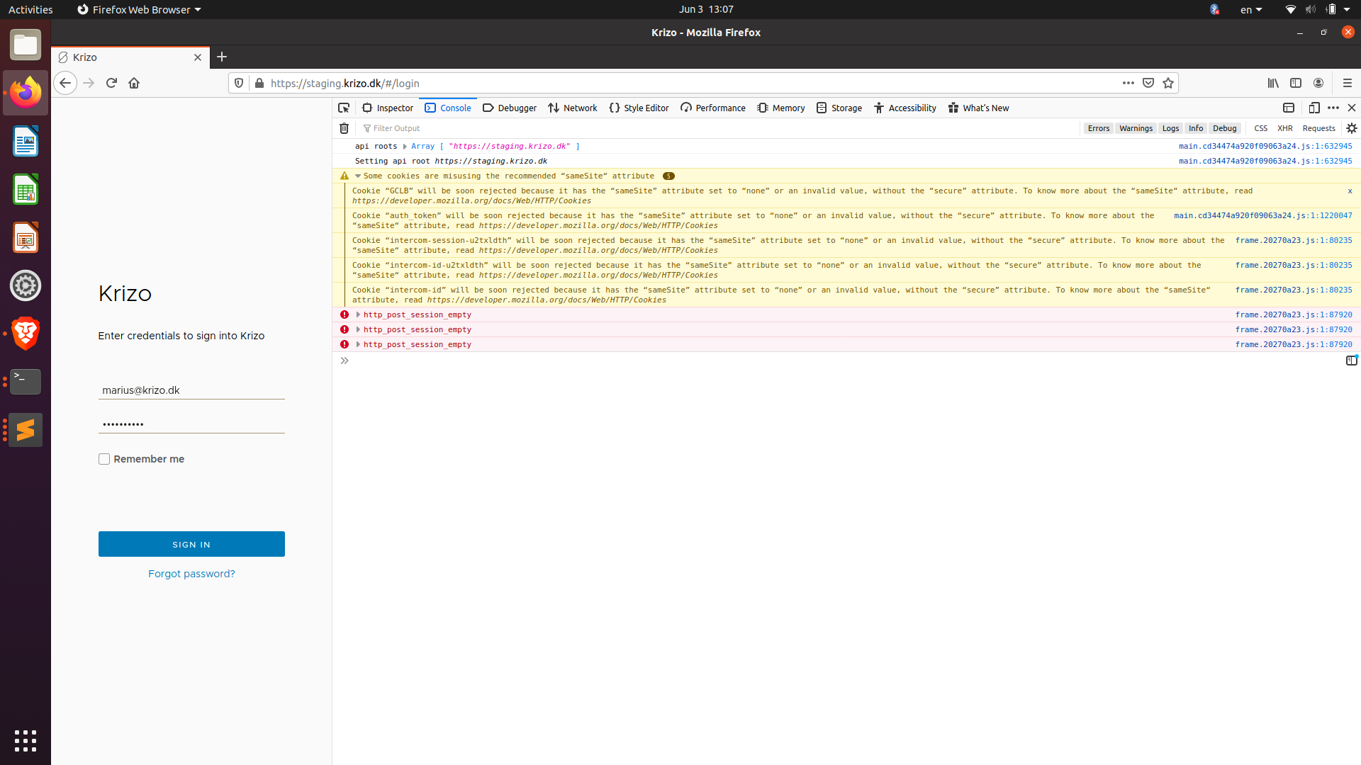Reload the current page
This screenshot has height=765, width=1361.
pyautogui.click(x=111, y=83)
